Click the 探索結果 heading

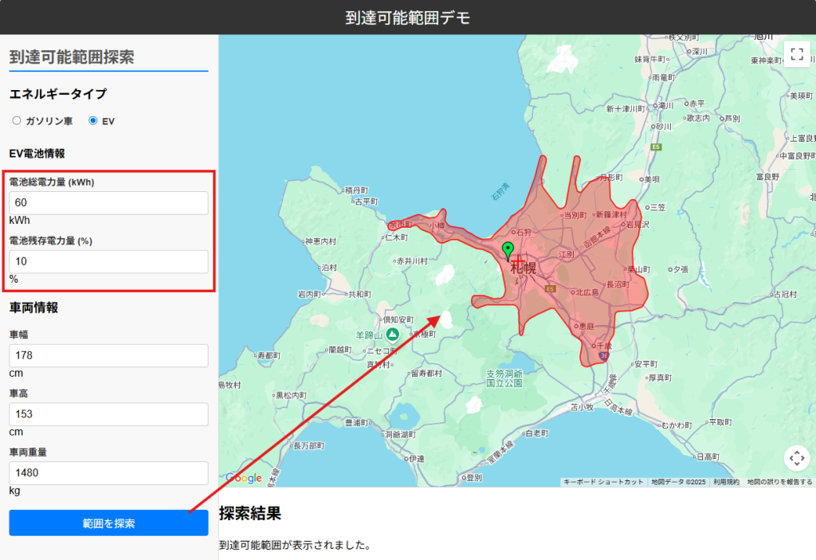(249, 513)
